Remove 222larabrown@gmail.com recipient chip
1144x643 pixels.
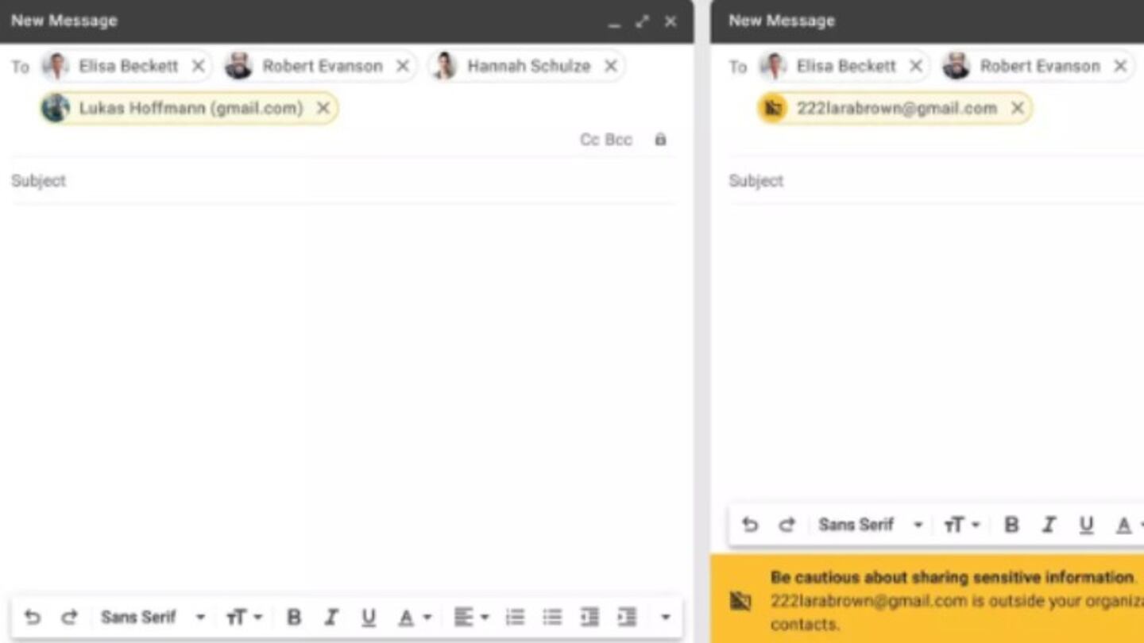[x=1018, y=108]
